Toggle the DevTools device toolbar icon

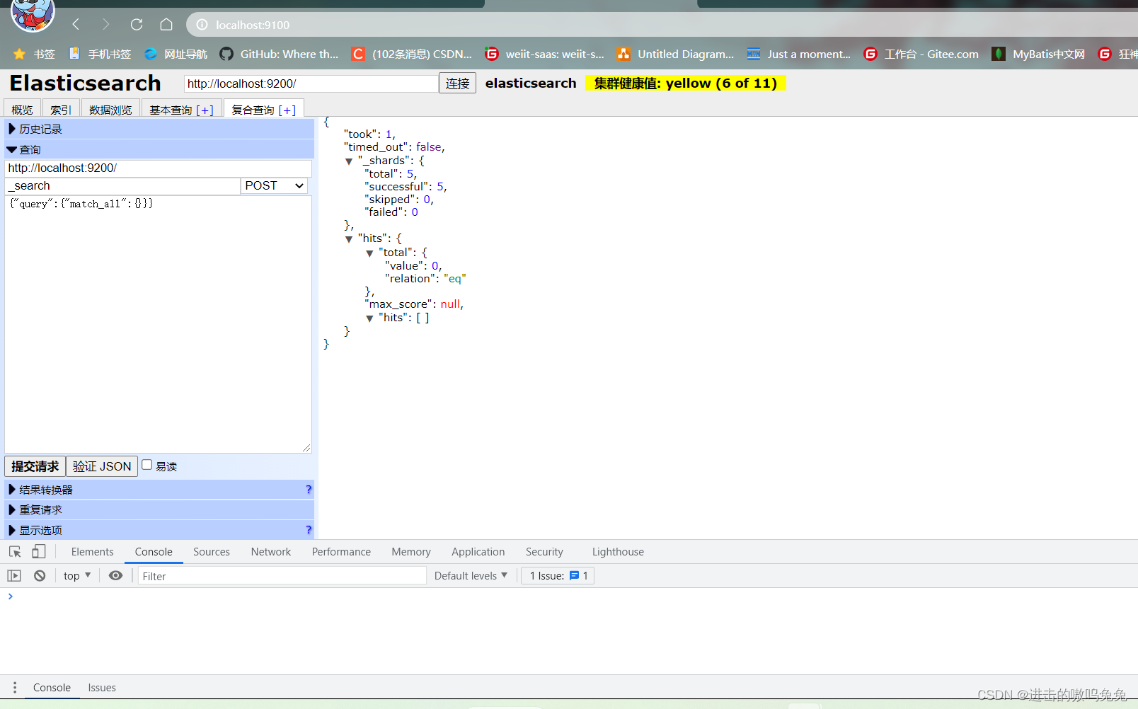[x=39, y=552]
